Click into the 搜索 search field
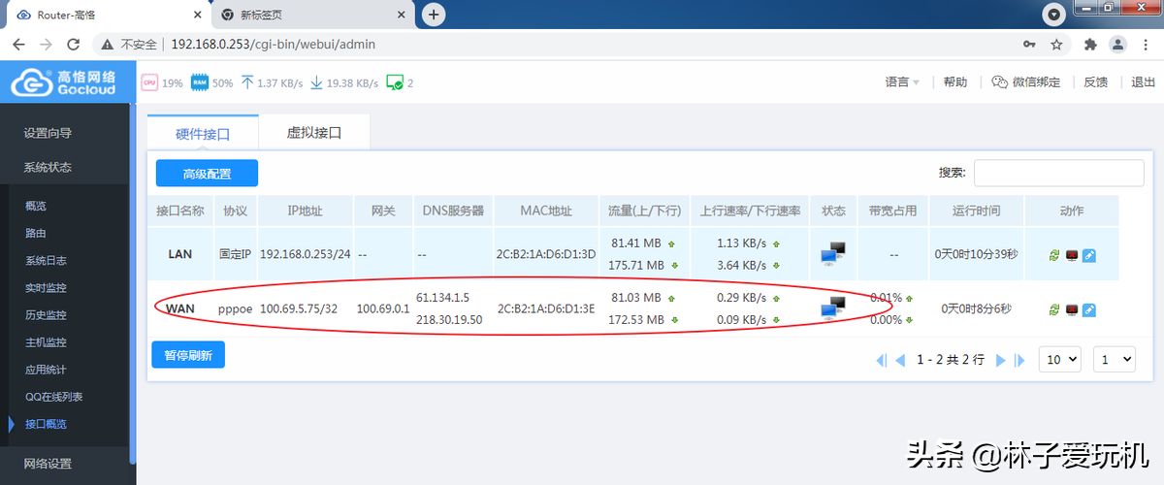The height and width of the screenshot is (485, 1164). (x=1058, y=173)
